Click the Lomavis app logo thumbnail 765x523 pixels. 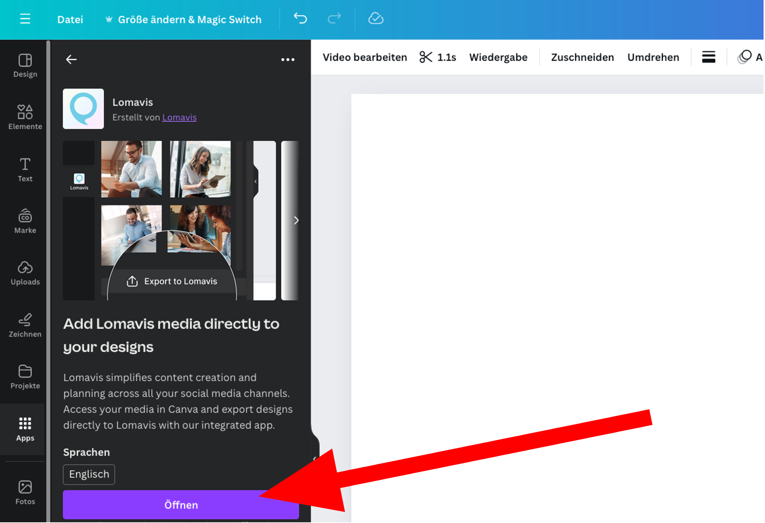tap(83, 109)
